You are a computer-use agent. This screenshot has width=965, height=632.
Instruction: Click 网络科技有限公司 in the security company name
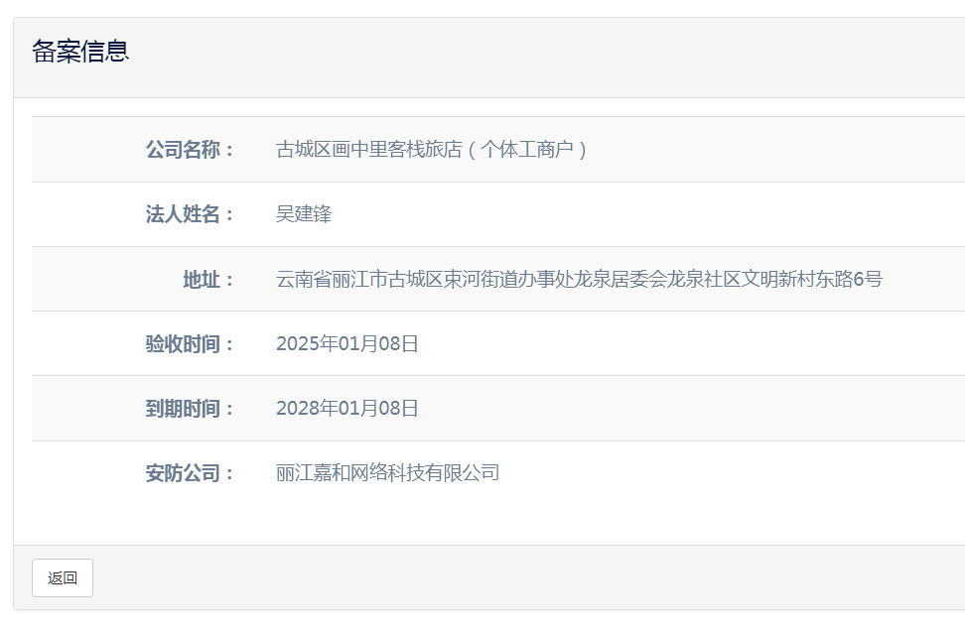click(425, 473)
